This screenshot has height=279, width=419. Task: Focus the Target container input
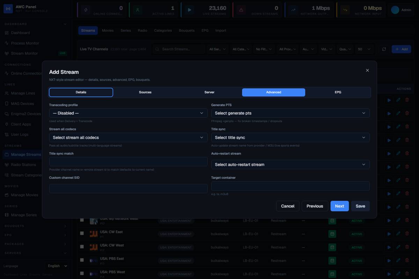tap(291, 186)
